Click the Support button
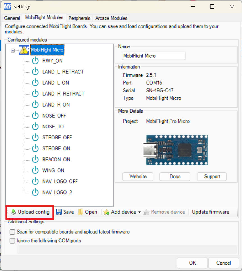242x271 pixels. tap(212, 177)
